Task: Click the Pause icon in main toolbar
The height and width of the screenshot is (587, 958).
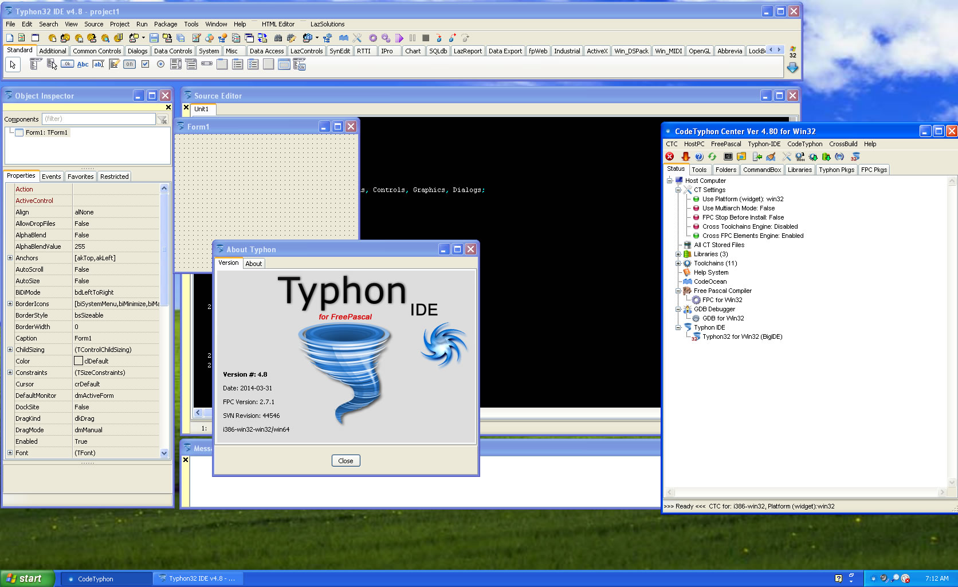Action: click(x=413, y=38)
